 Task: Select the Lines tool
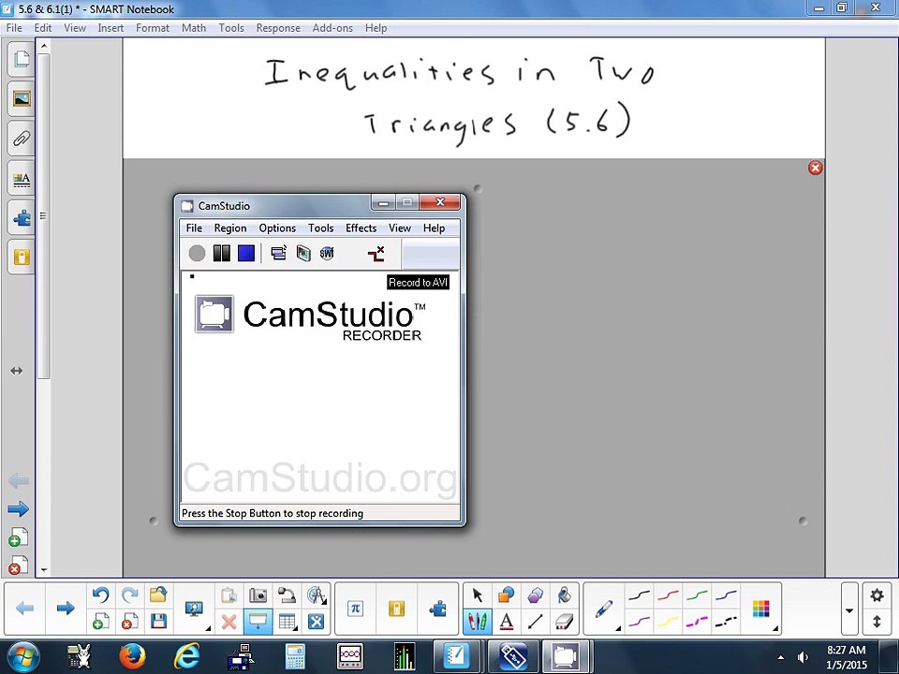point(535,622)
